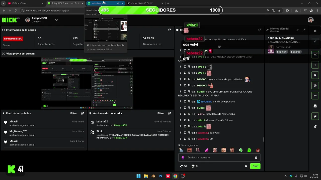Open Filtro in Acciones de moderador
This screenshot has width=321, height=180.
(160, 113)
